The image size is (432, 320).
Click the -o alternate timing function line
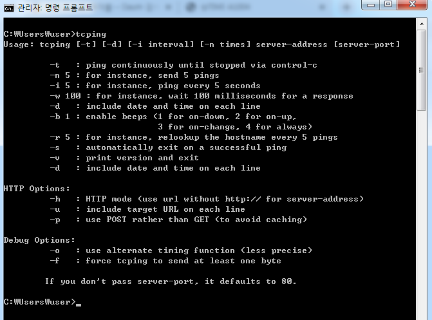point(180,250)
